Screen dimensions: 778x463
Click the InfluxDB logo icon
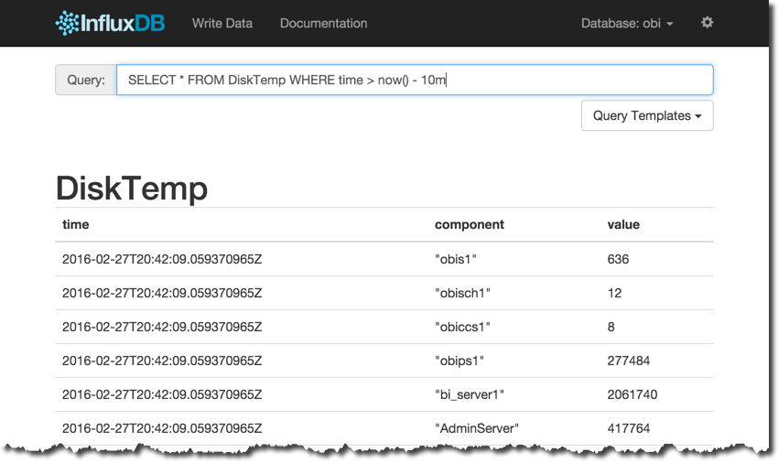pyautogui.click(x=68, y=23)
